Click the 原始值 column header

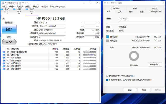coord(93,49)
